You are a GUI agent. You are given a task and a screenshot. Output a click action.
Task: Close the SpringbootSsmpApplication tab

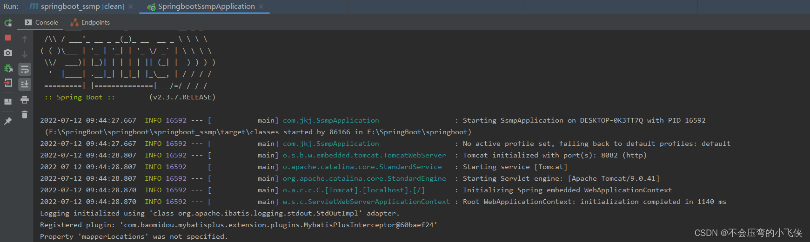tap(261, 7)
